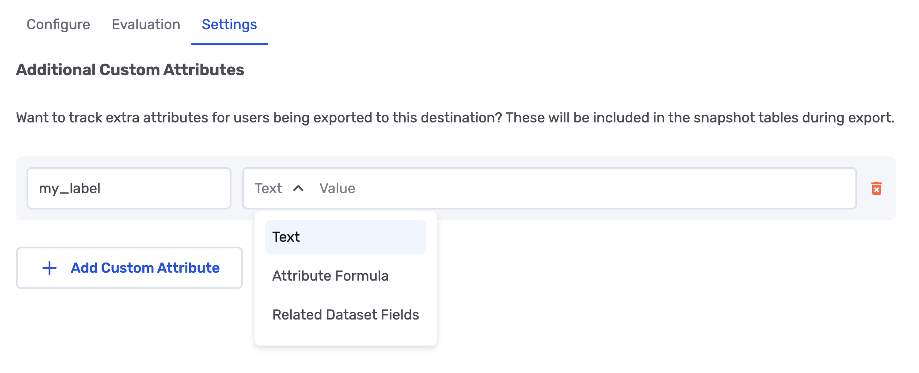Select the Settings tab
The width and height of the screenshot is (919, 373).
point(229,24)
